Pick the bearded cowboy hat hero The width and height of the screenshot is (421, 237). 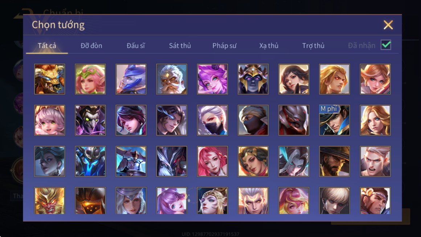click(334, 161)
